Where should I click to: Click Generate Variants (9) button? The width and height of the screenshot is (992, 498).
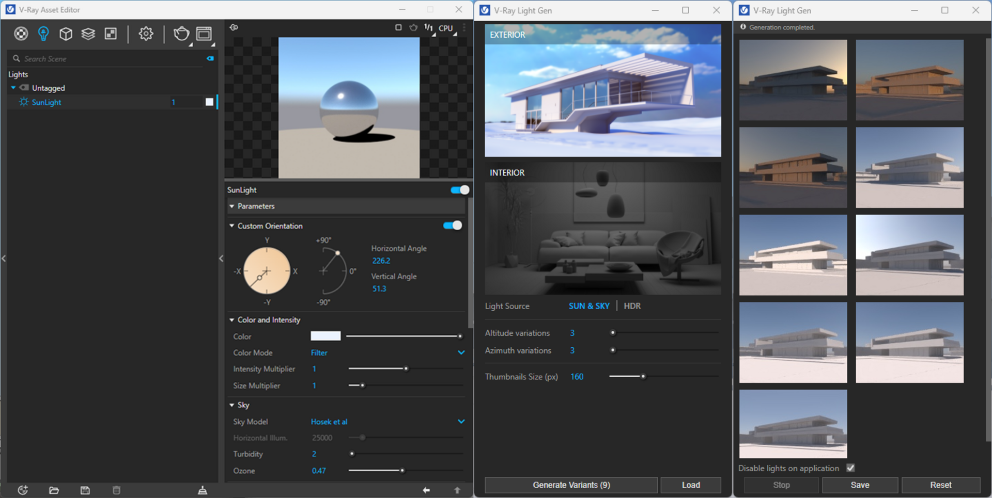(x=571, y=485)
